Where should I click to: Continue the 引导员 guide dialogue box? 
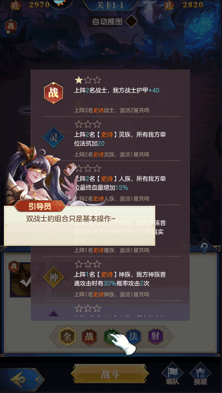(x=80, y=226)
